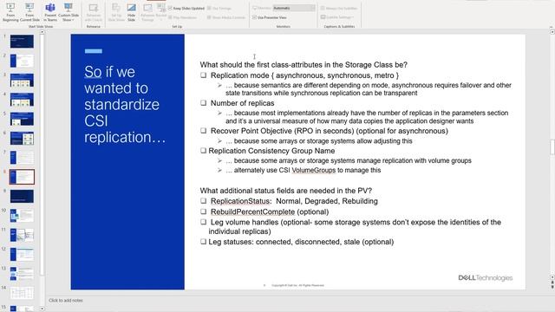555x312 pixels.
Task: Select slide 14 thumbnail
Action: (x=22, y=293)
